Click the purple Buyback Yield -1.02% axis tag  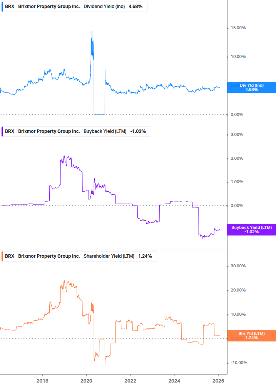(x=251, y=230)
